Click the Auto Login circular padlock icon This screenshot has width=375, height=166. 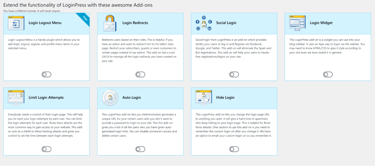(110, 98)
